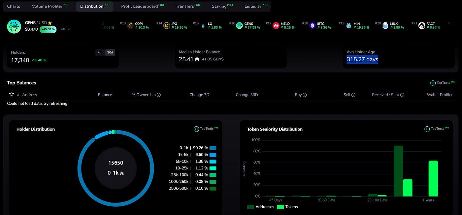Click the Wallet Profiler column header
This screenshot has height=215, width=462.
440,95
